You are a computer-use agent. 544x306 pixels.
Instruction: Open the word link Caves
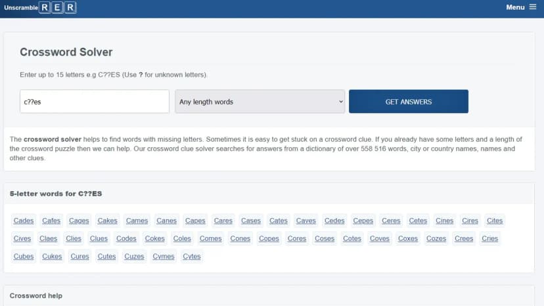coord(306,221)
